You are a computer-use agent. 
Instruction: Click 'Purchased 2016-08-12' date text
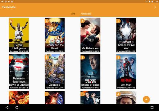pos(19,88)
